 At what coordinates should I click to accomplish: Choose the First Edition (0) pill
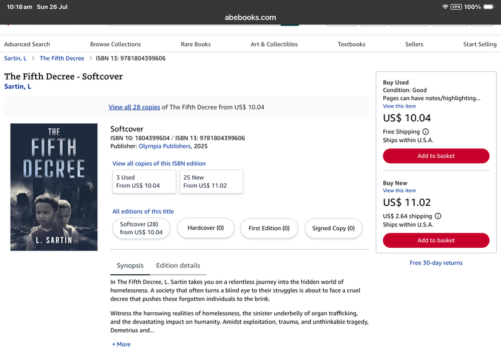coord(269,228)
